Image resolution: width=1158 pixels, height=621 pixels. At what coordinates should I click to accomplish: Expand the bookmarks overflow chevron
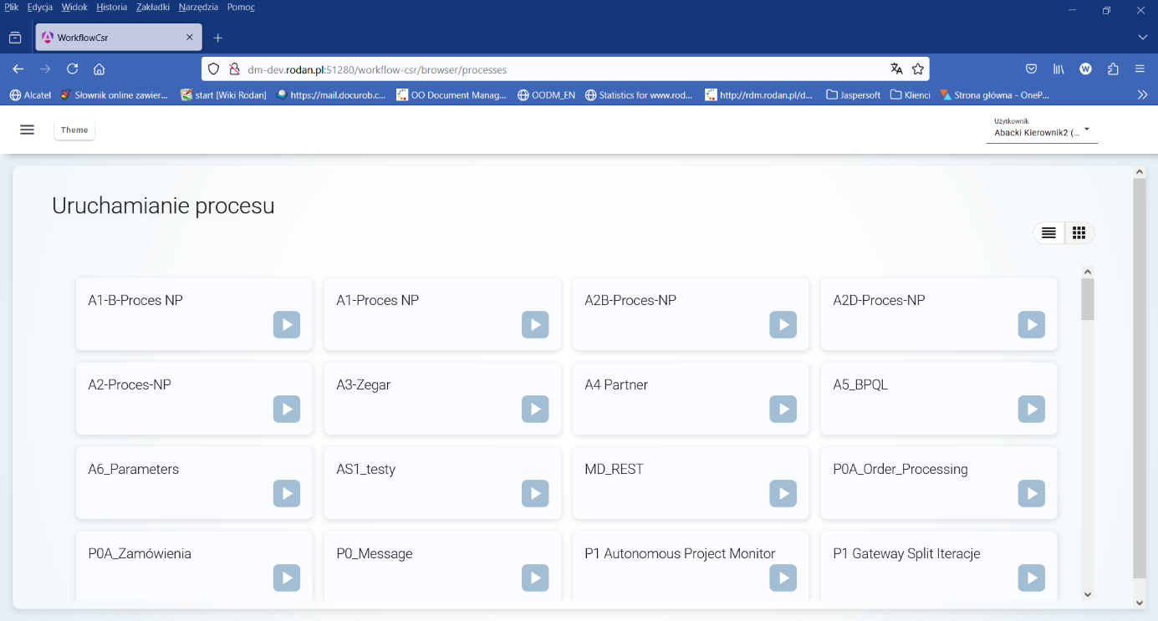coord(1143,94)
